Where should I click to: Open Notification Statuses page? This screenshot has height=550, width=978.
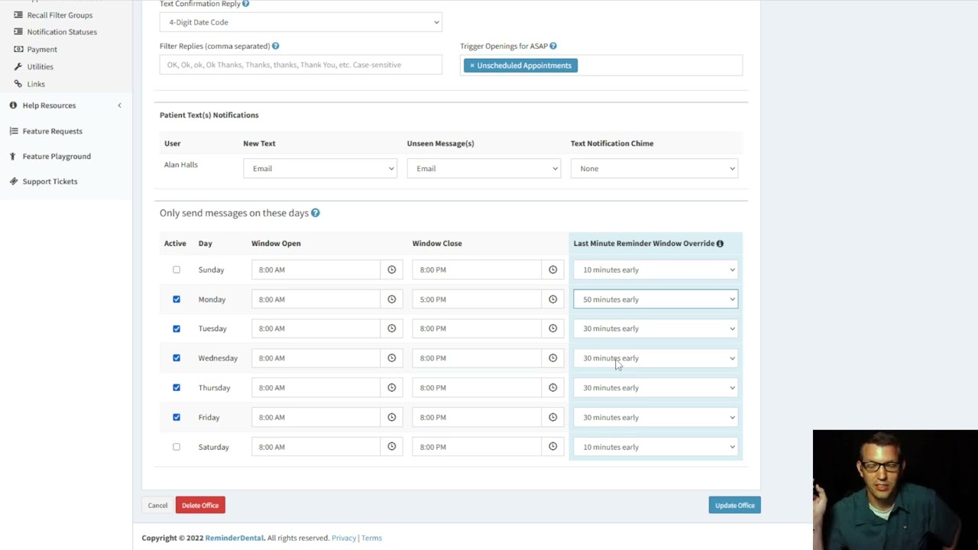click(62, 32)
